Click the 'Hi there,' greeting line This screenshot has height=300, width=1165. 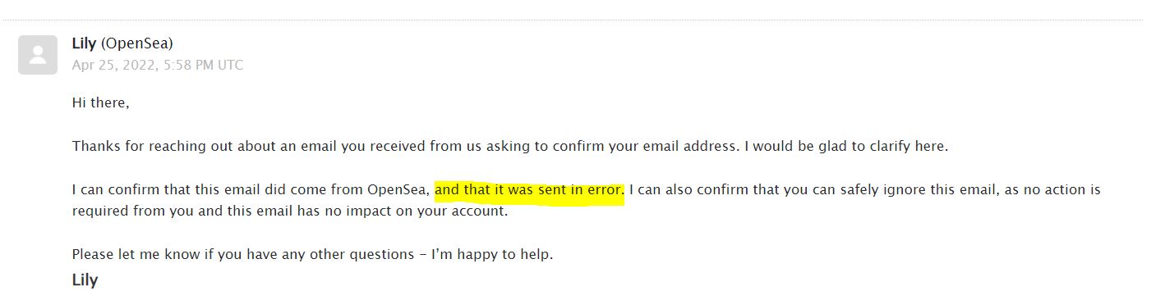pos(100,103)
